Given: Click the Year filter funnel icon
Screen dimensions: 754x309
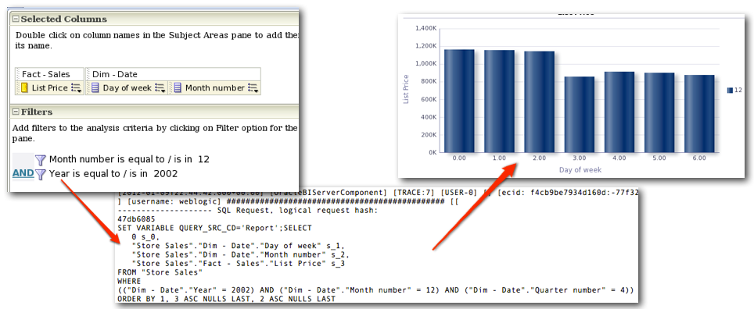Looking at the screenshot, I should coord(41,174).
